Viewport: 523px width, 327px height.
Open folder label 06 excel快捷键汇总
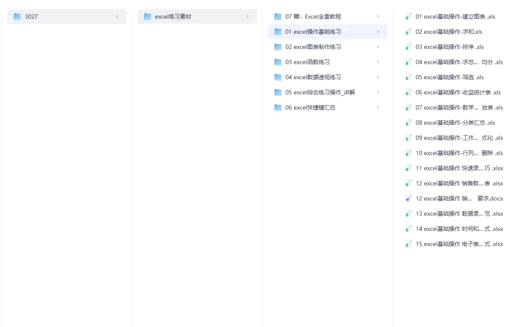pyautogui.click(x=310, y=107)
